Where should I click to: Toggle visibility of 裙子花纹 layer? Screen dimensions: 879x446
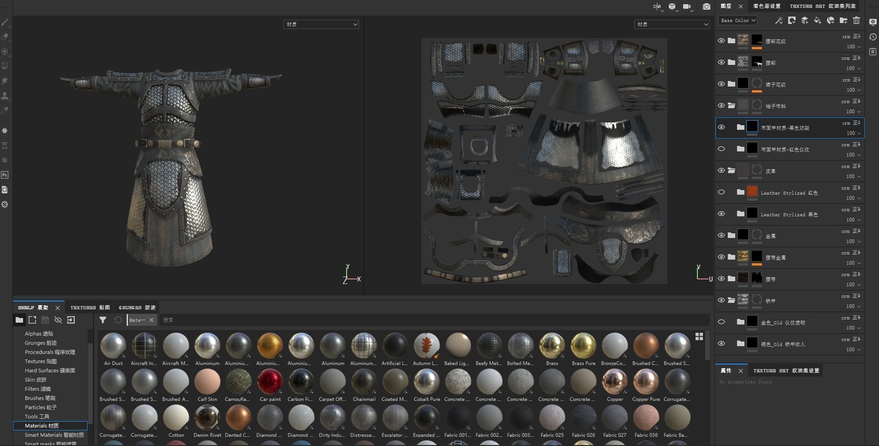pyautogui.click(x=721, y=84)
